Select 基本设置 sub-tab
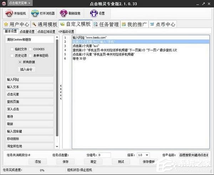214x175 pixels. 11,31
